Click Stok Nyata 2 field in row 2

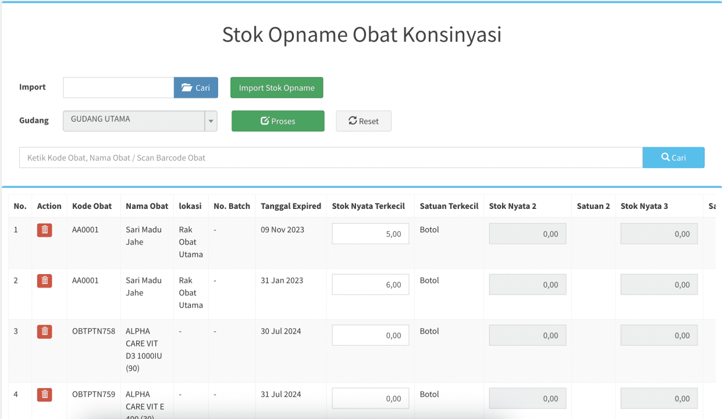pos(528,285)
